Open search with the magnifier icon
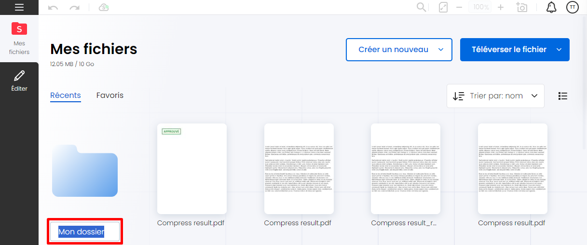This screenshot has height=245, width=587. [x=422, y=7]
